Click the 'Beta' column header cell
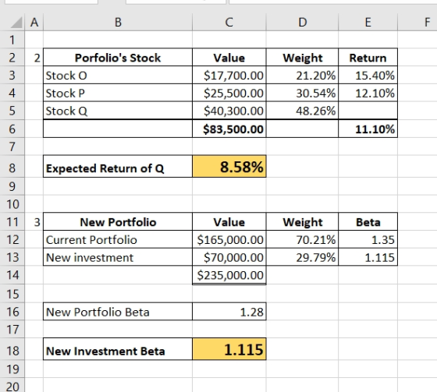The image size is (437, 392). [368, 222]
